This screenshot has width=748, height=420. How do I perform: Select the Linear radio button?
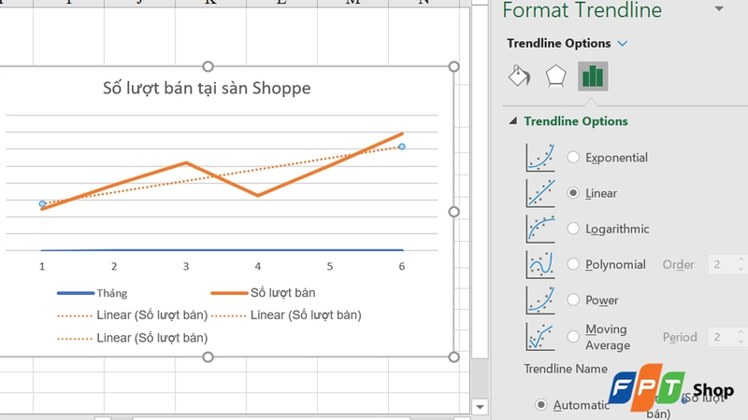pos(573,193)
